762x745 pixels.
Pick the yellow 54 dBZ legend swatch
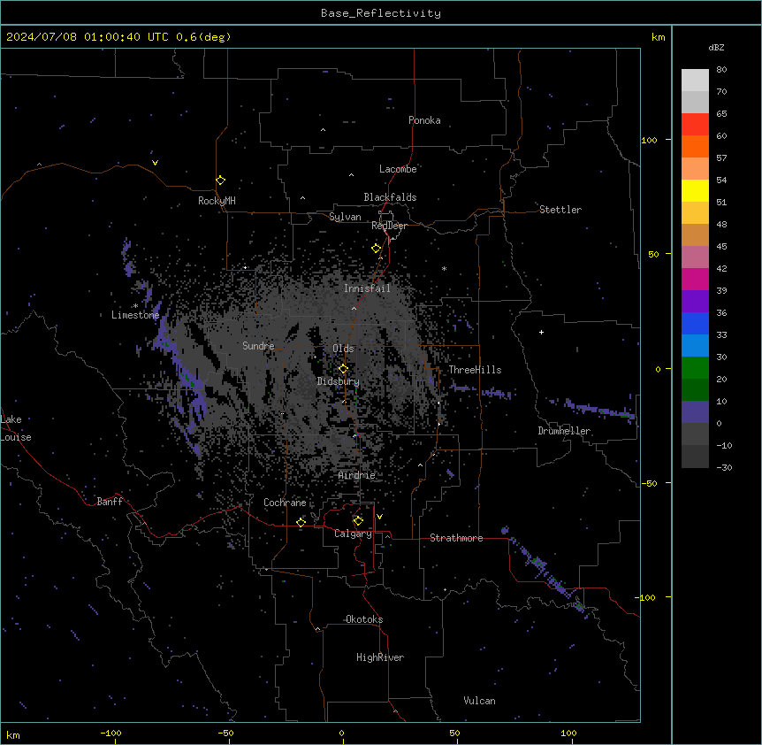(695, 190)
